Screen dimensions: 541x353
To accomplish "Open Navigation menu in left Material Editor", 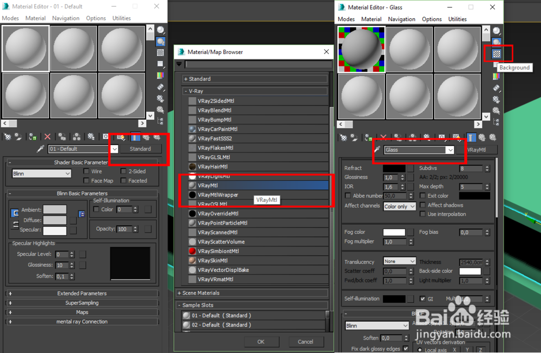I will tap(65, 18).
